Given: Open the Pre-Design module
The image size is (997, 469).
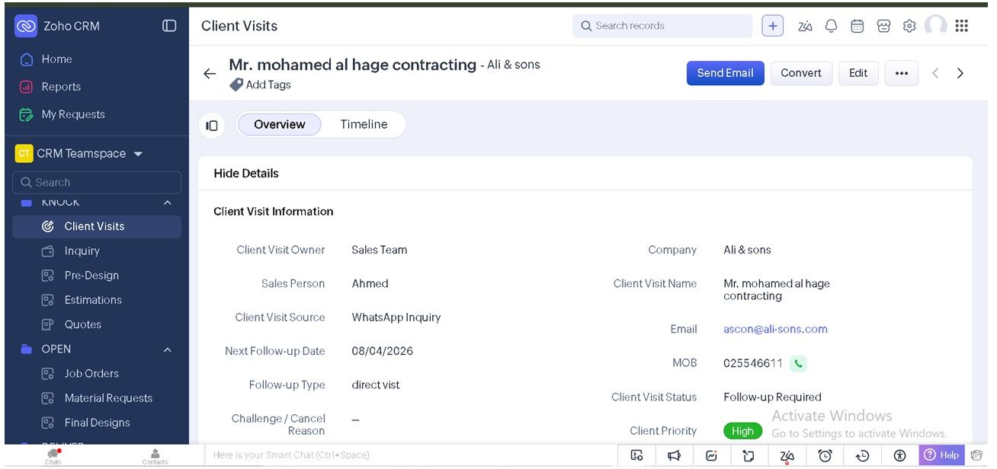Looking at the screenshot, I should [91, 276].
